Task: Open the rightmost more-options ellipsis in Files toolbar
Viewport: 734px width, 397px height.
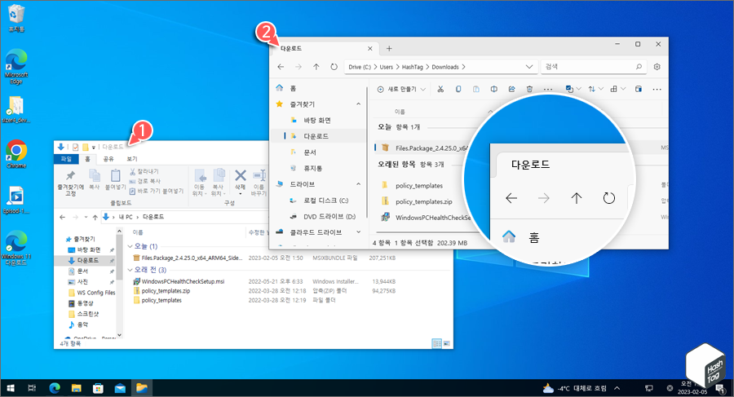Action: [x=657, y=89]
